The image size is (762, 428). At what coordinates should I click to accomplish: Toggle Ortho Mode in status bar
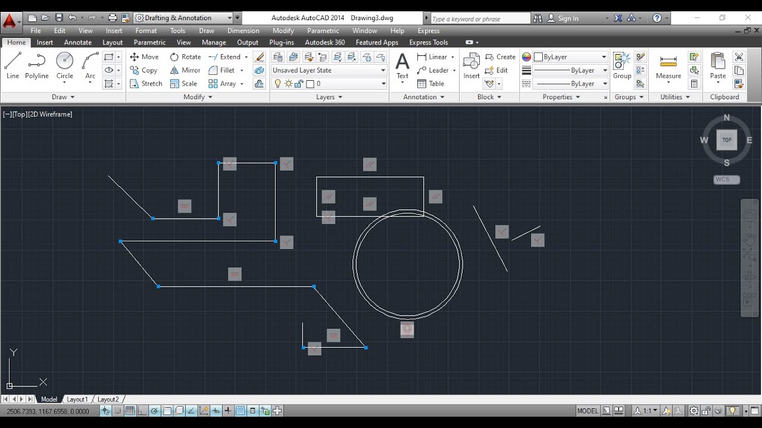coord(142,411)
